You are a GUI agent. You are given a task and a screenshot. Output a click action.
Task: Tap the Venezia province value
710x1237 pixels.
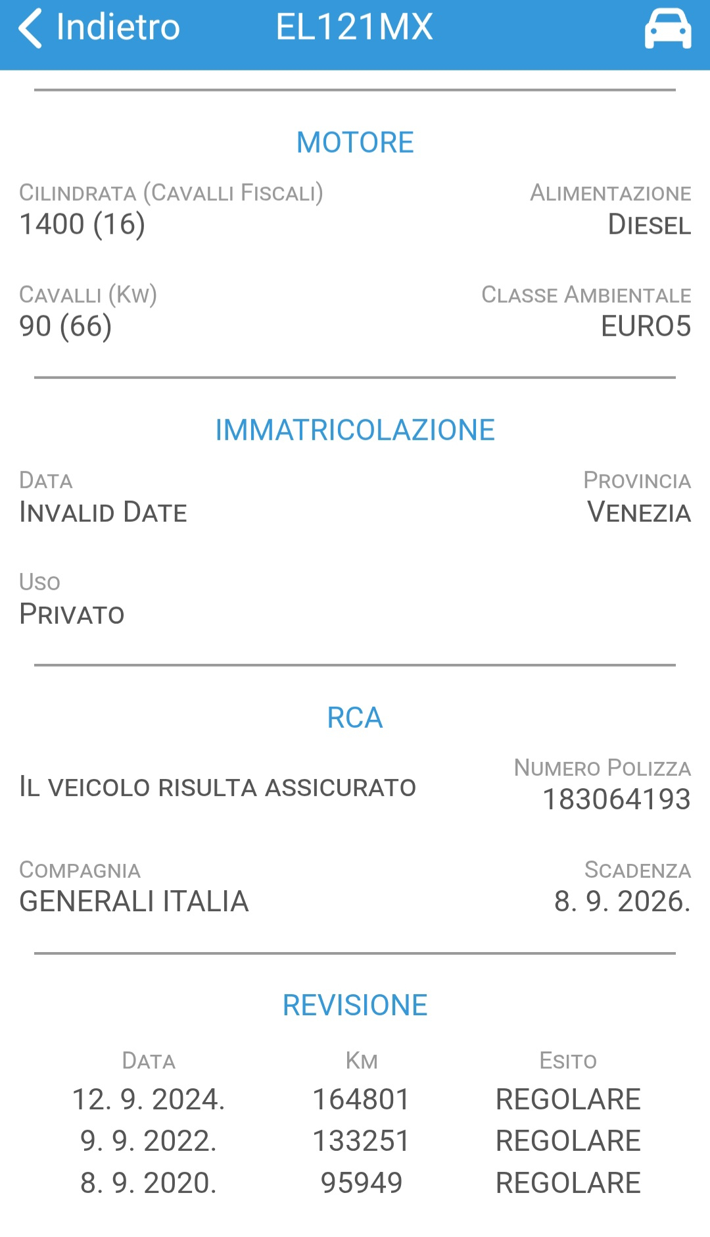point(639,513)
